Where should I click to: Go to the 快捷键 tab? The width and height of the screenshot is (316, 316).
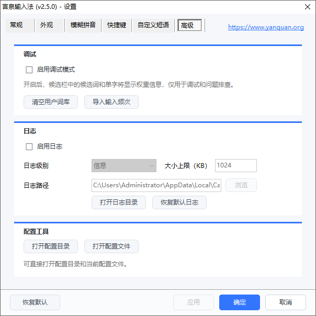pyautogui.click(x=117, y=25)
